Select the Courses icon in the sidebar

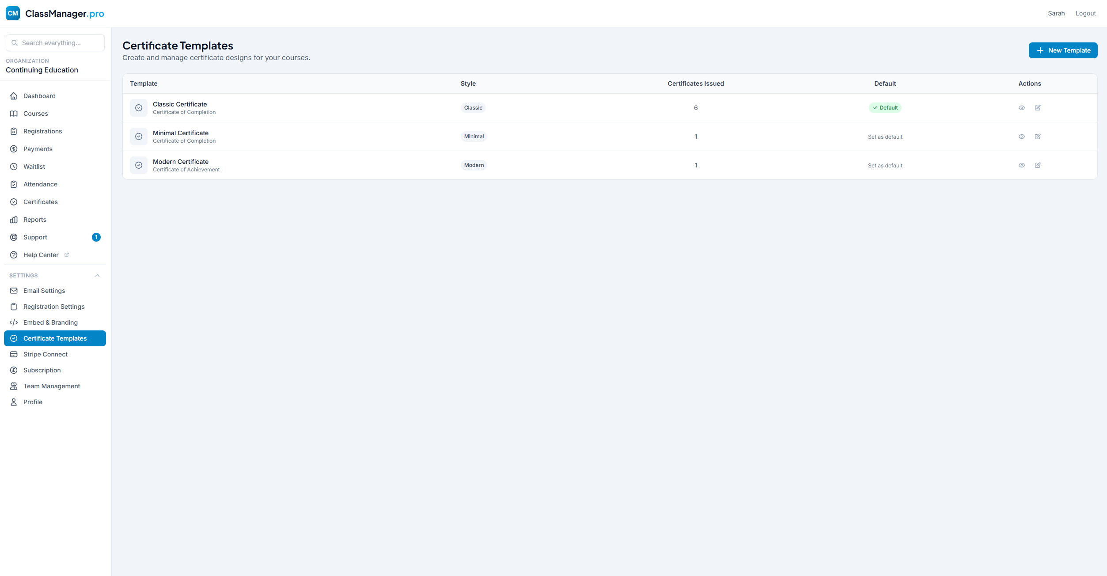click(14, 114)
